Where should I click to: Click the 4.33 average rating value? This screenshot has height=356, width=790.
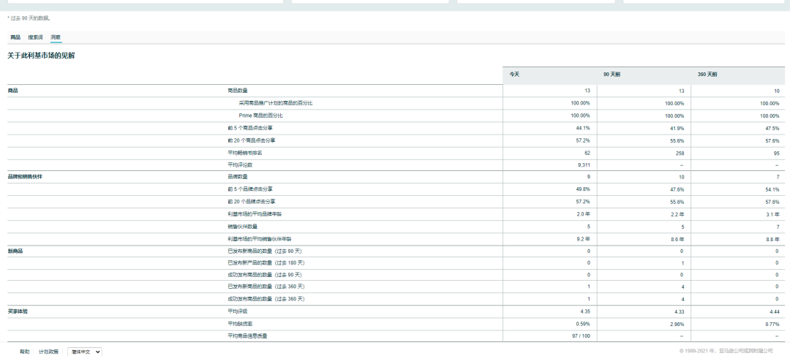coord(679,311)
